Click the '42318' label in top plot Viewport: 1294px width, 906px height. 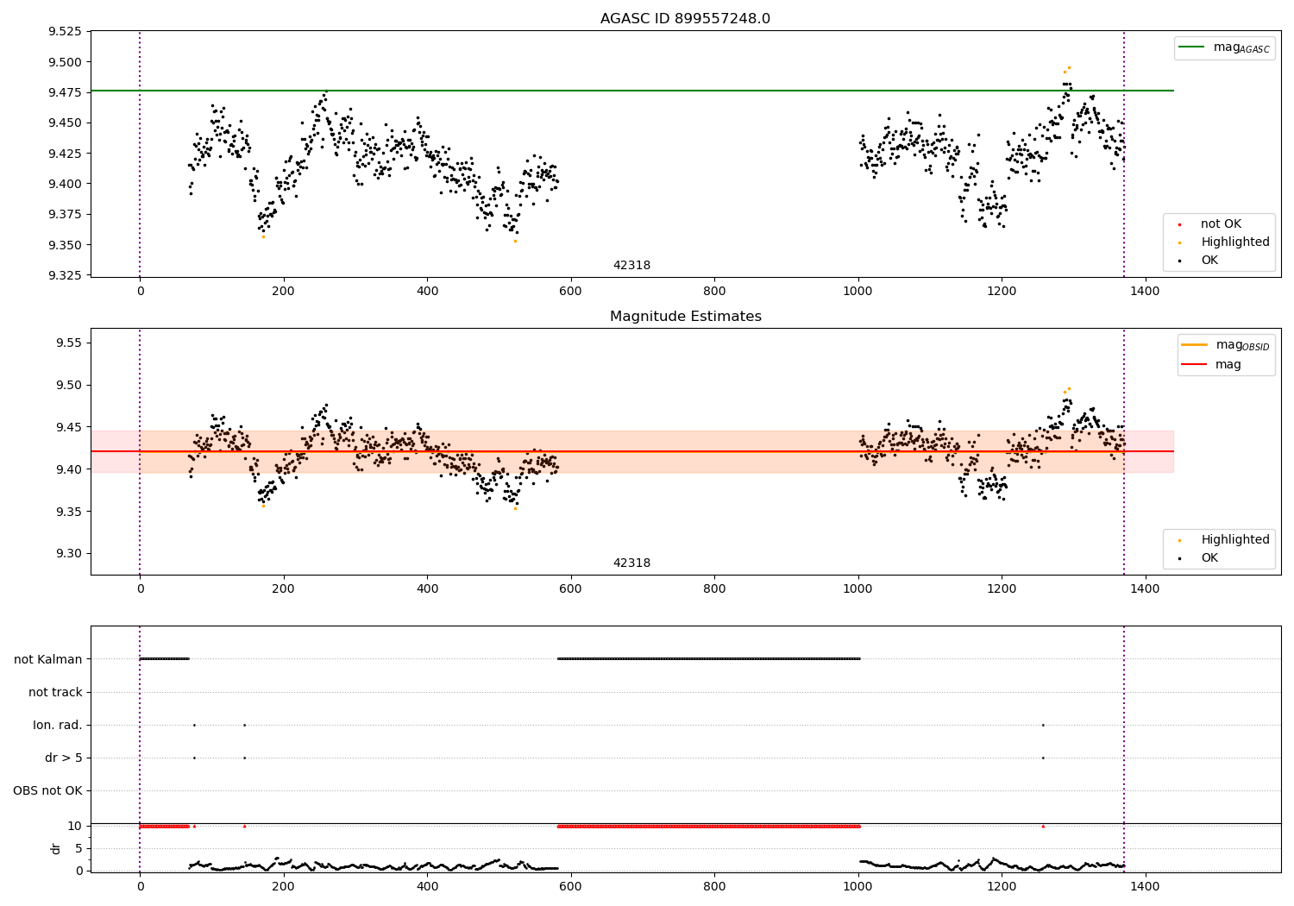tap(631, 266)
